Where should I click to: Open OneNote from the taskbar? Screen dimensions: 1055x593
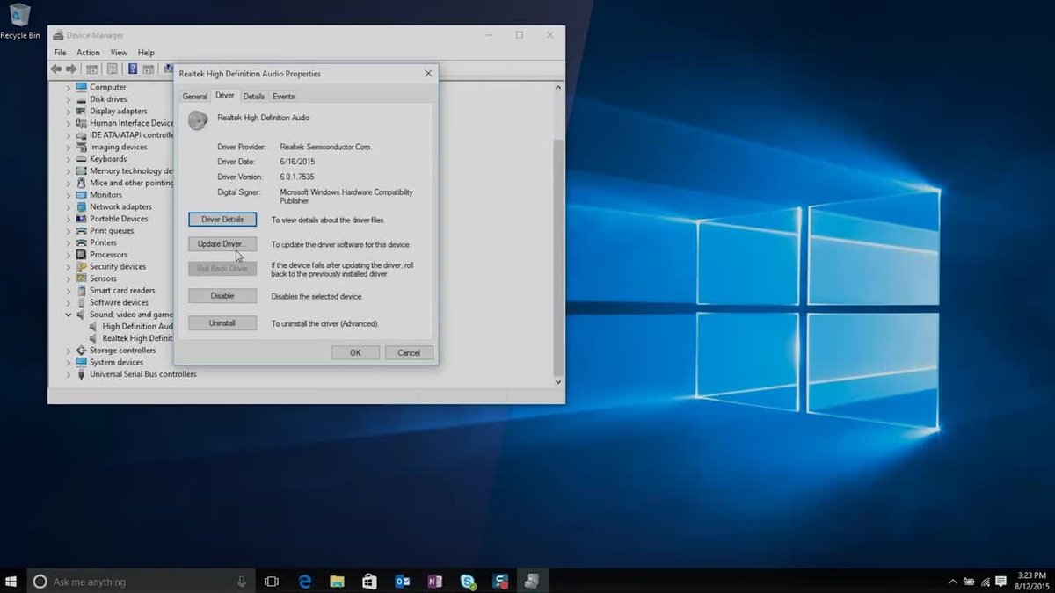tap(433, 581)
